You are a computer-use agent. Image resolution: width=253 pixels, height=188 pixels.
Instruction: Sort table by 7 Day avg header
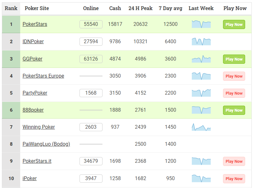pyautogui.click(x=170, y=9)
